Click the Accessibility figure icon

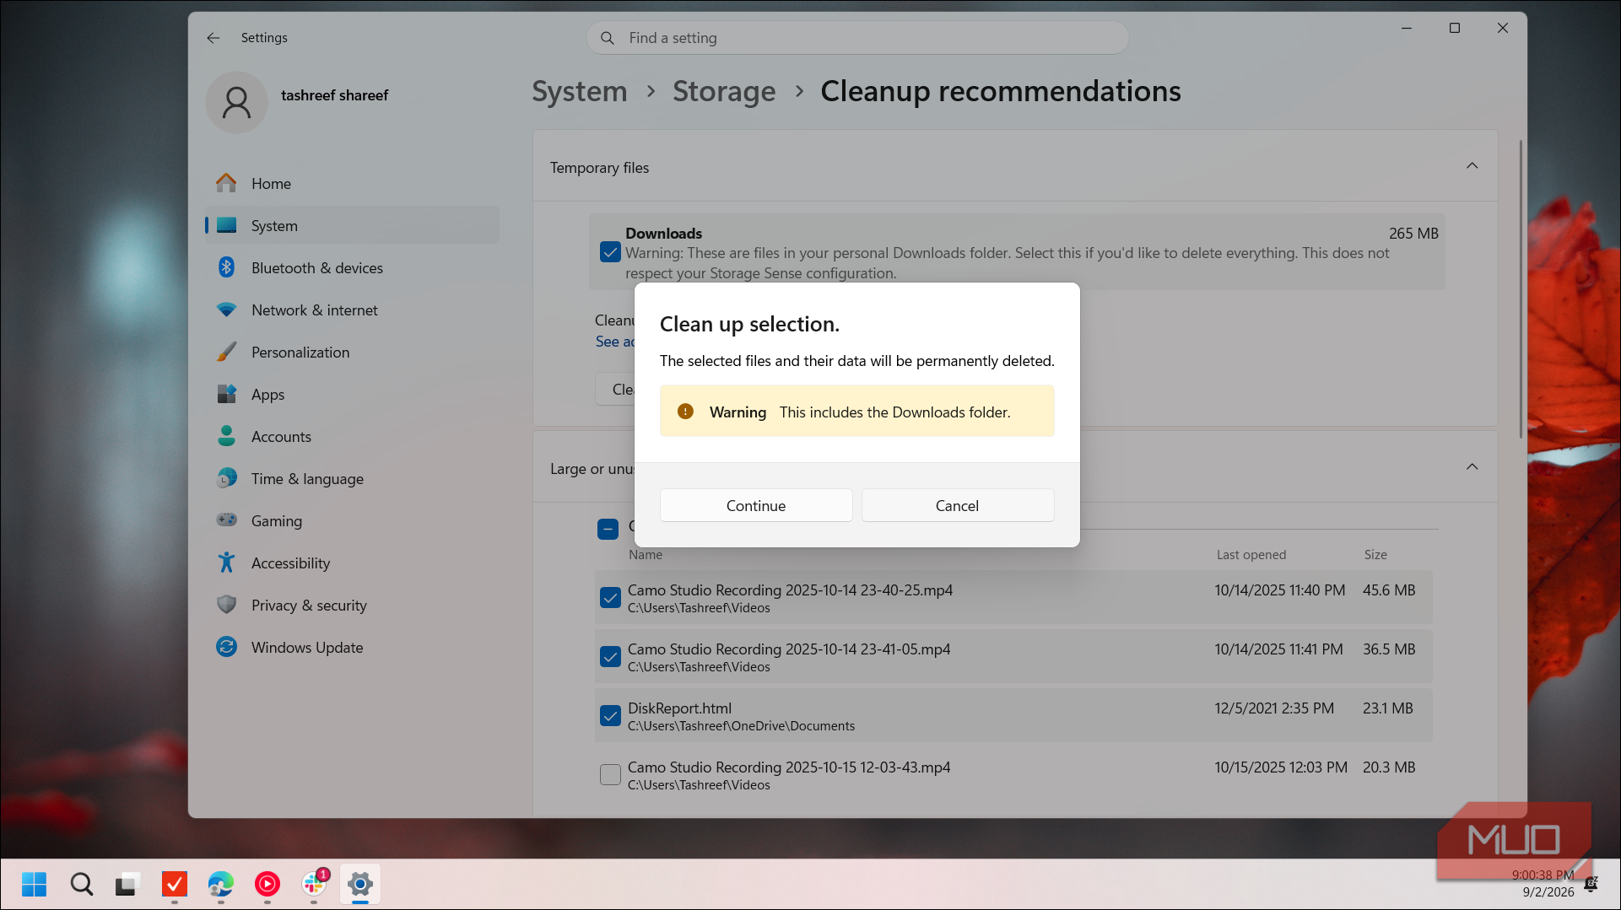point(226,563)
